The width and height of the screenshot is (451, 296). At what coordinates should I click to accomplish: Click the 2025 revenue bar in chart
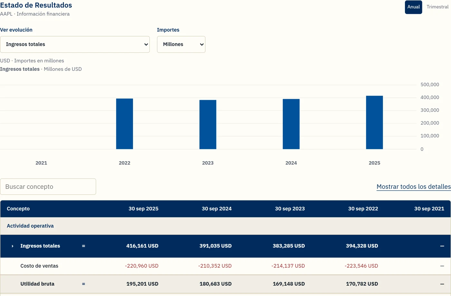[x=374, y=123]
